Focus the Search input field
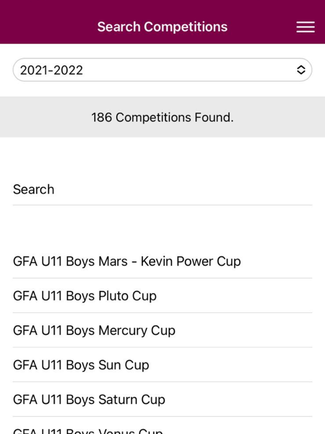The width and height of the screenshot is (325, 434). [162, 190]
